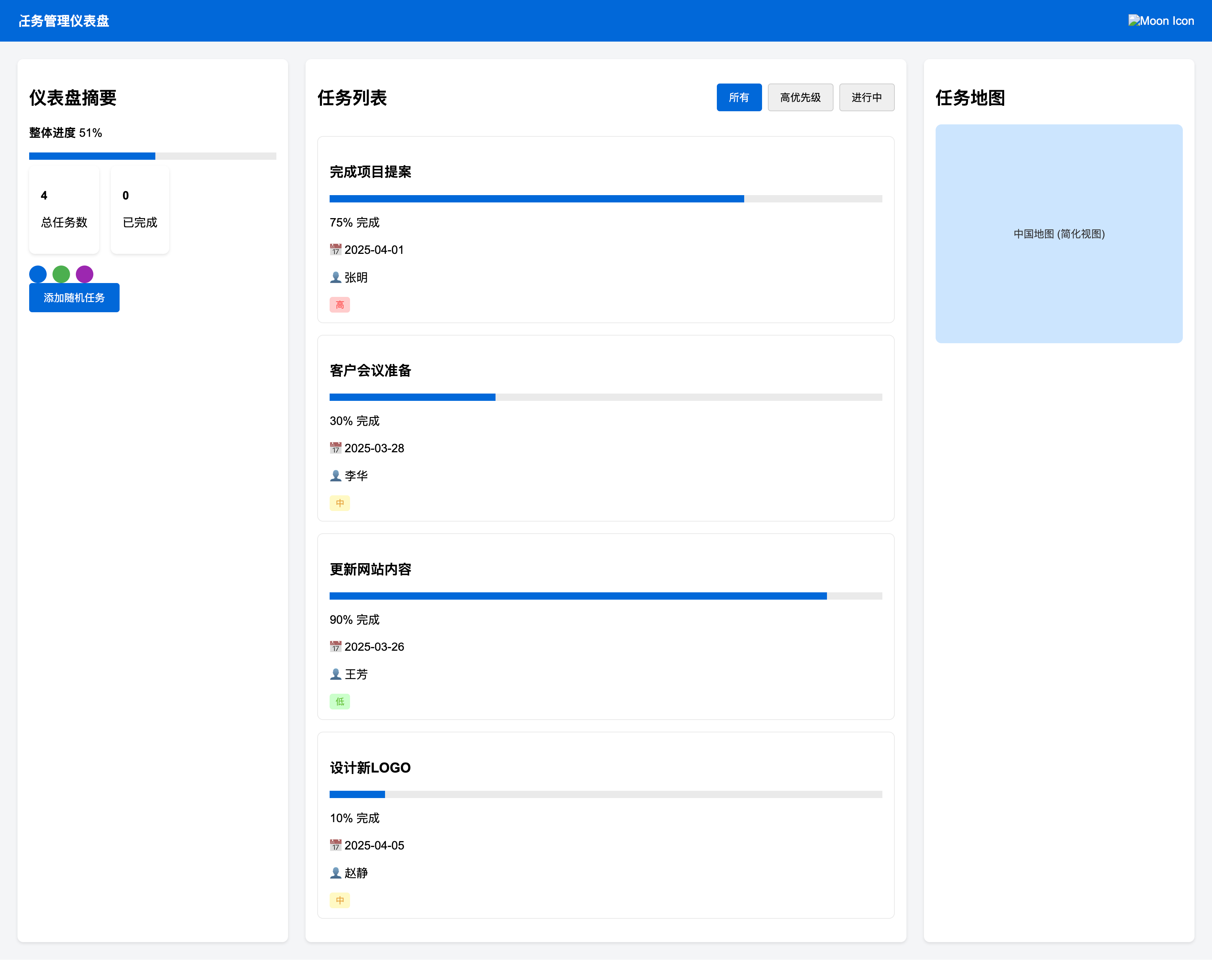This screenshot has width=1212, height=960.
Task: Click the blue avatar circle
Action: point(38,274)
